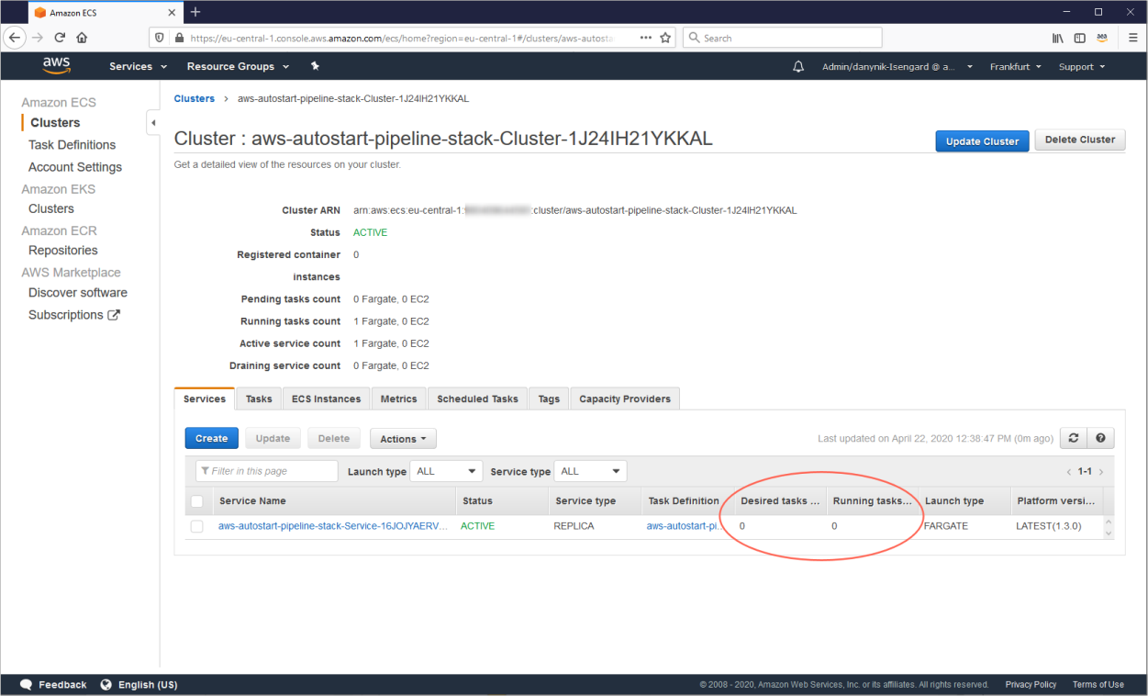
Task: Open the Capacity Providers tab
Action: [x=625, y=399]
